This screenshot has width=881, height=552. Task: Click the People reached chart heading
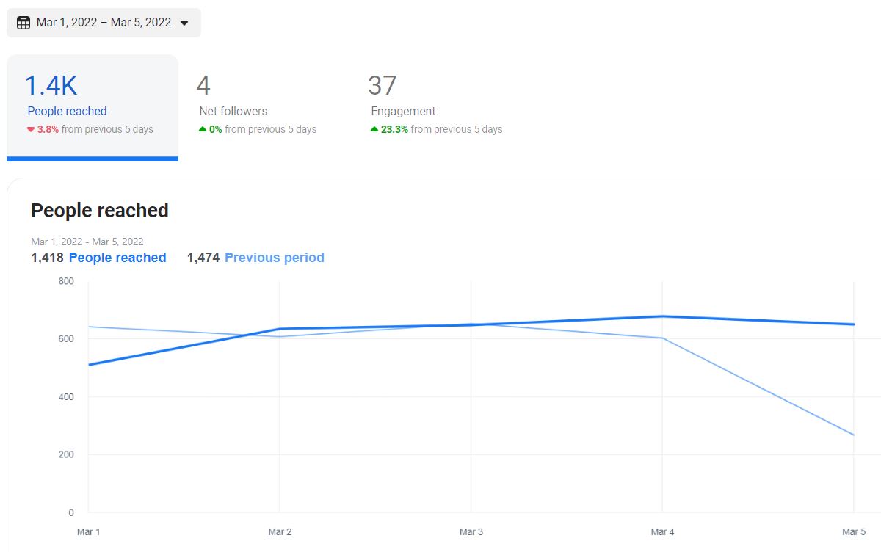100,211
